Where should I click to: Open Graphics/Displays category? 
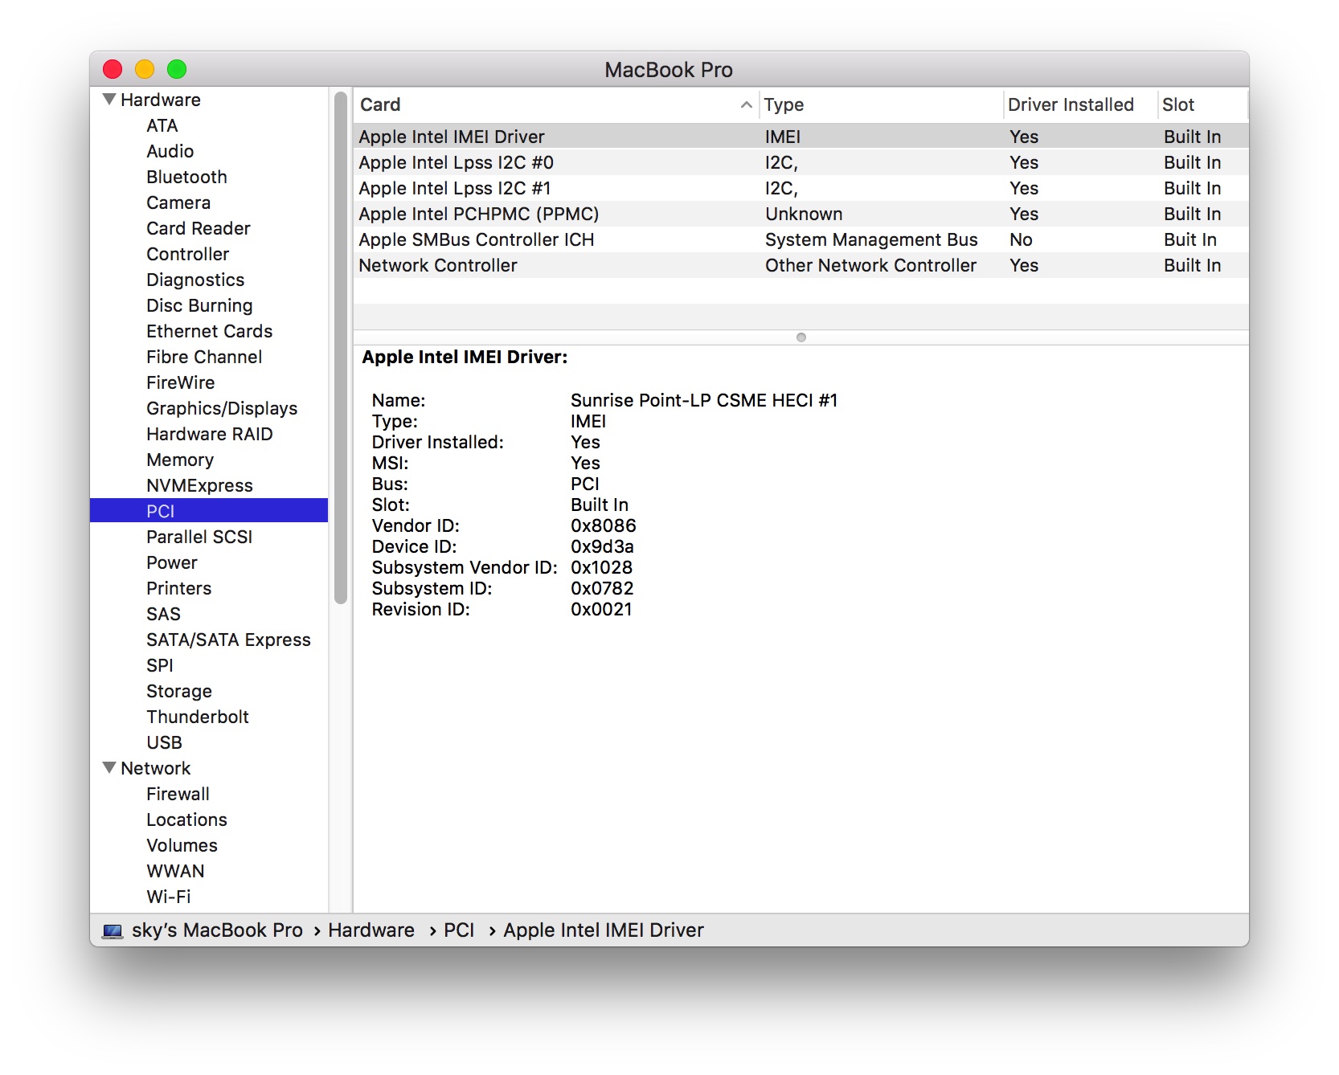tap(222, 408)
